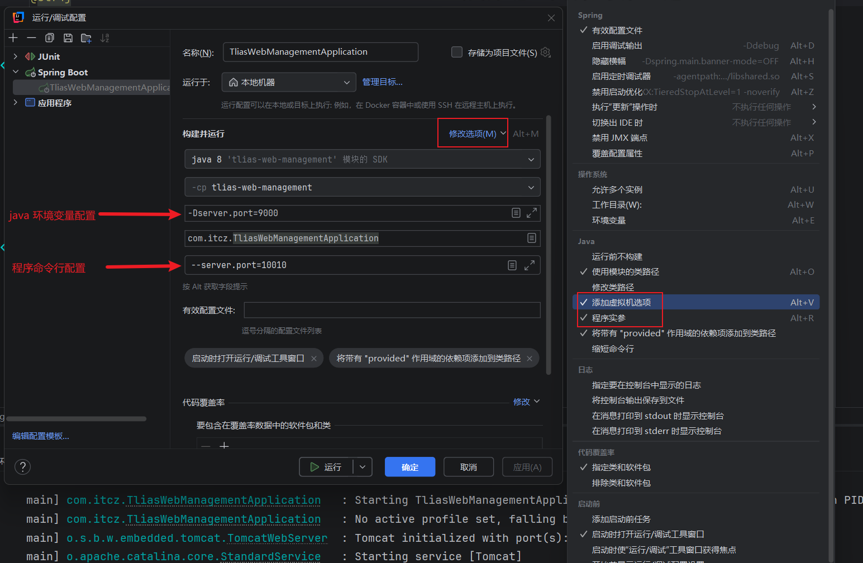Screen dimensions: 863x563
Task: Add a package or class to coverage list
Action: click(x=224, y=446)
